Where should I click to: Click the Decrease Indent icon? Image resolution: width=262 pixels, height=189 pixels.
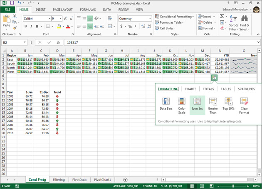point(96,27)
